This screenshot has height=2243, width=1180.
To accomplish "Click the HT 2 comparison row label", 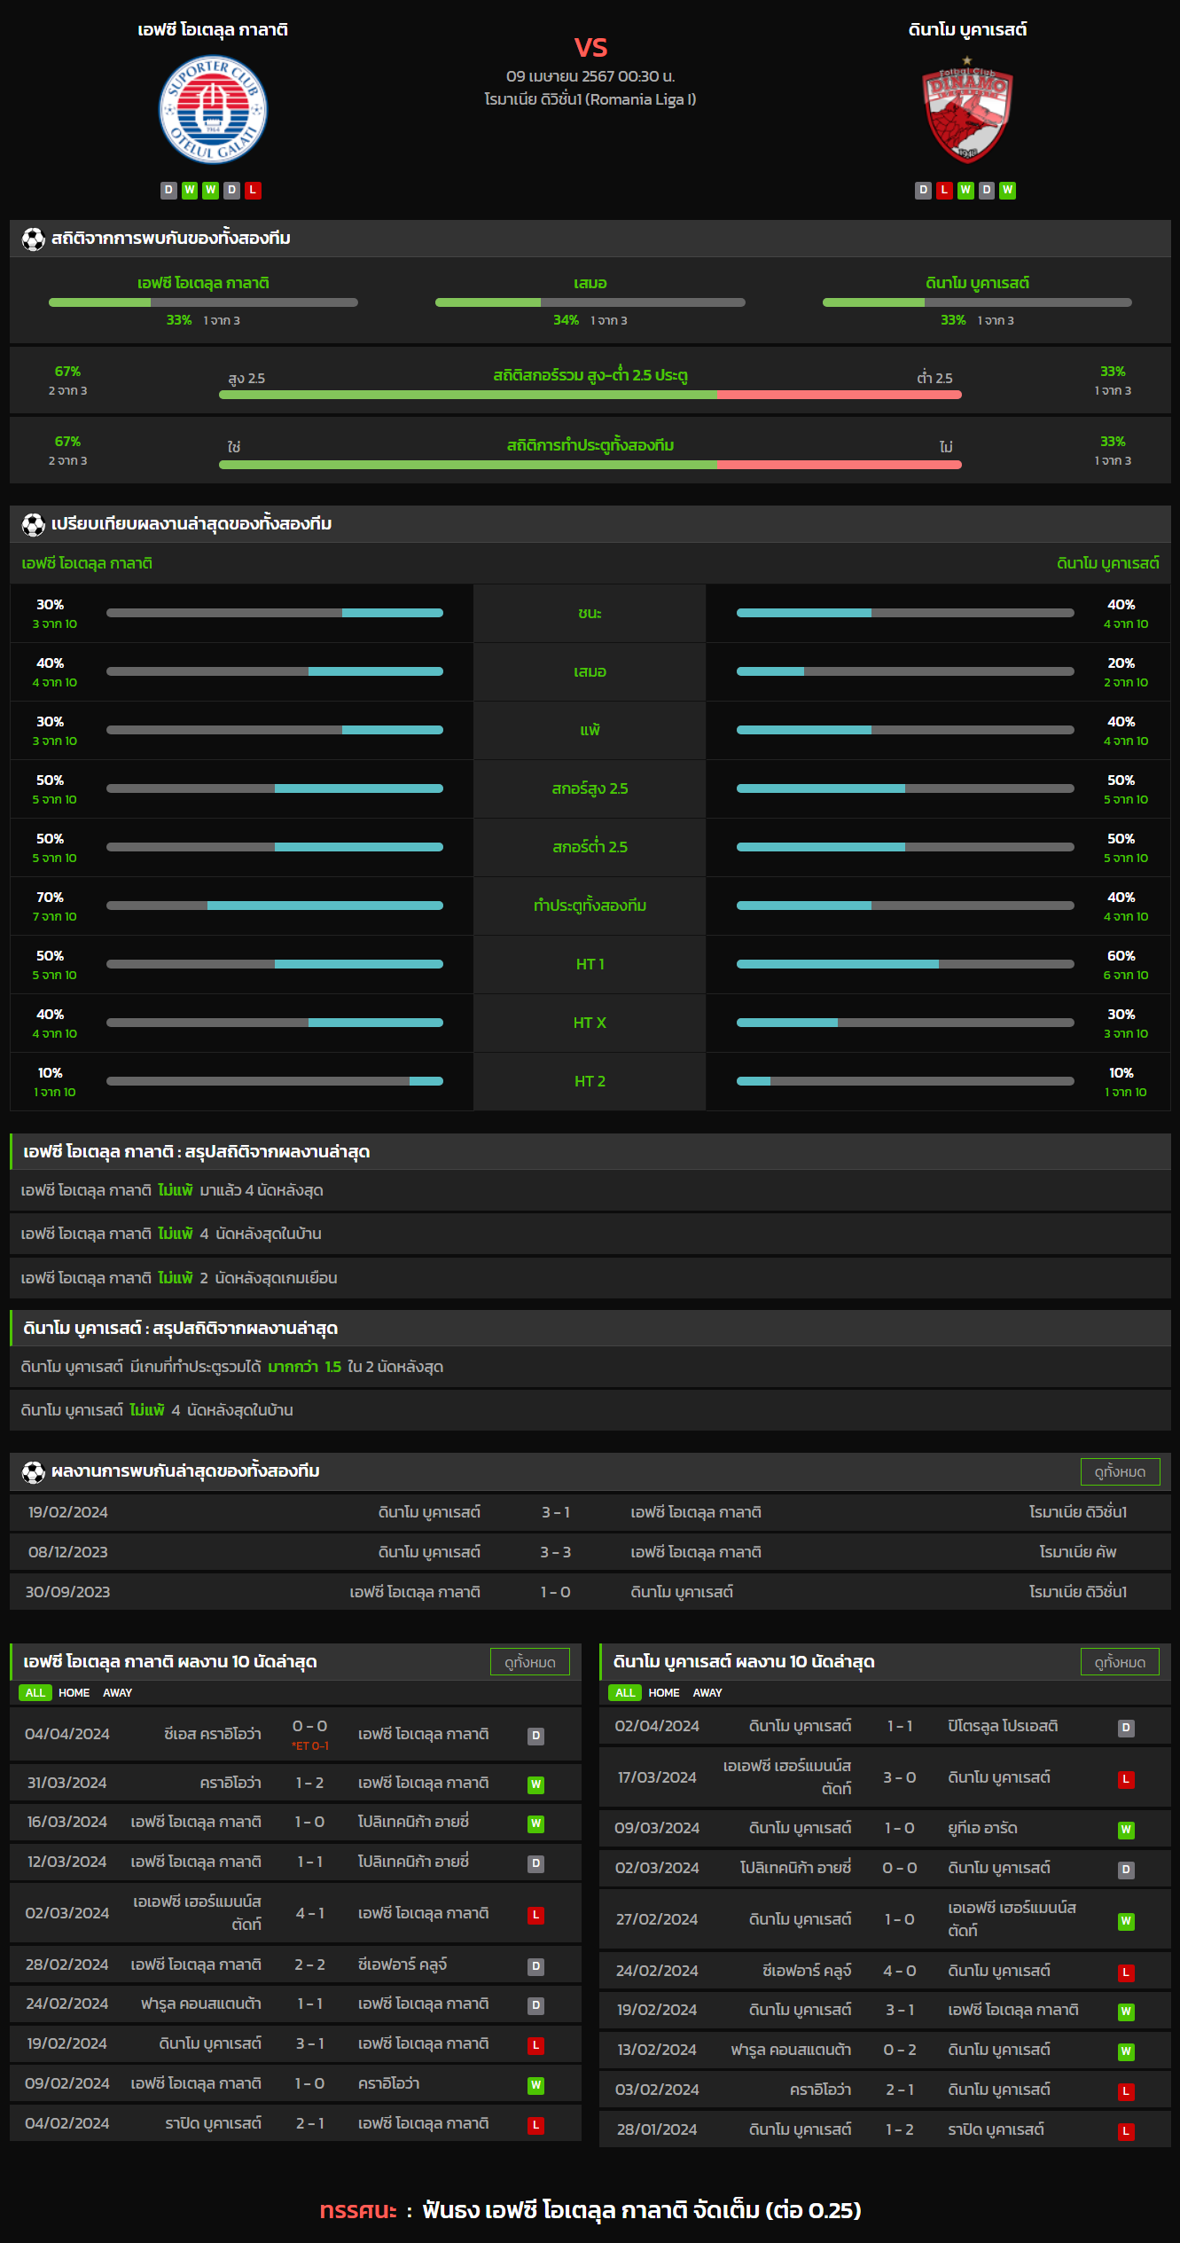I will (x=590, y=1081).
